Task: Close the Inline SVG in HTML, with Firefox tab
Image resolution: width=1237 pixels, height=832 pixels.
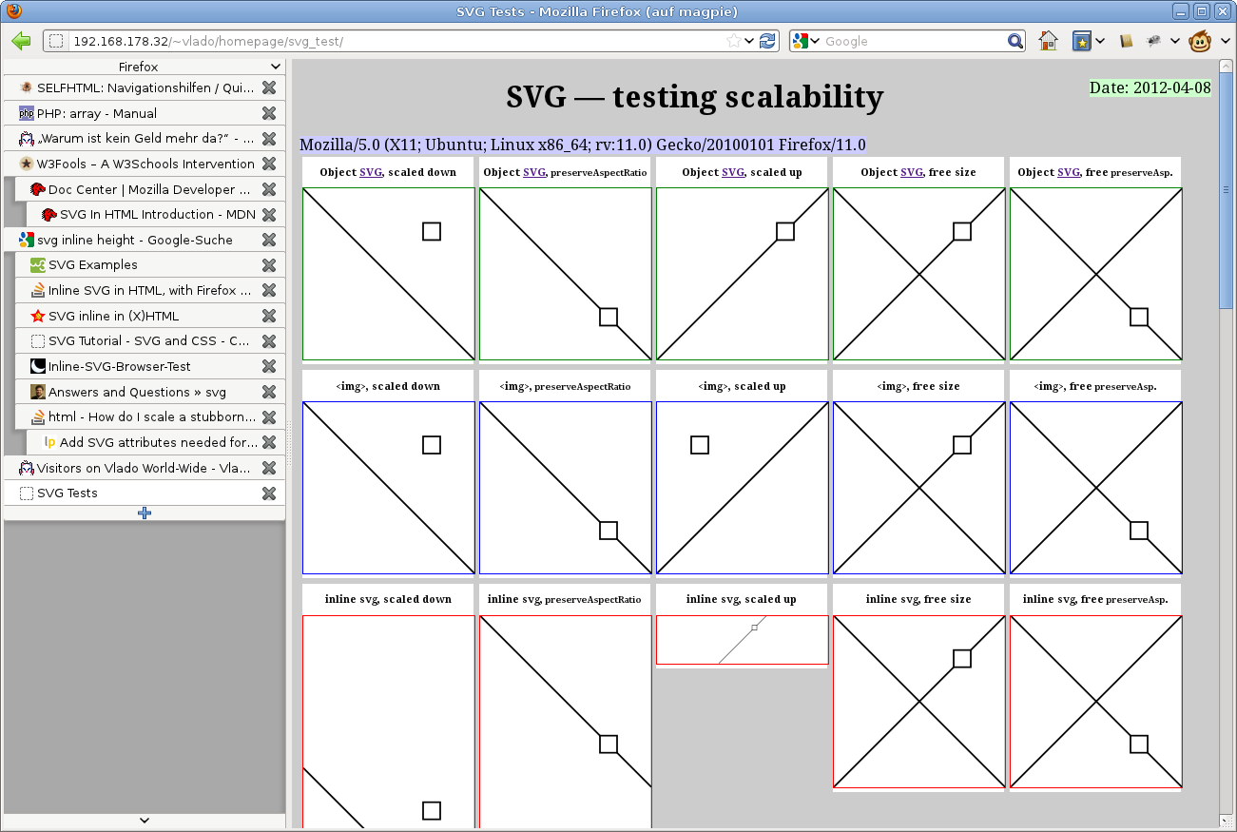Action: (x=269, y=290)
